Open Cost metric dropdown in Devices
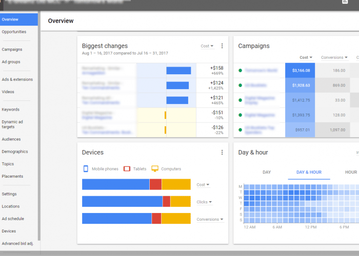This screenshot has width=359, height=256. coord(203,185)
